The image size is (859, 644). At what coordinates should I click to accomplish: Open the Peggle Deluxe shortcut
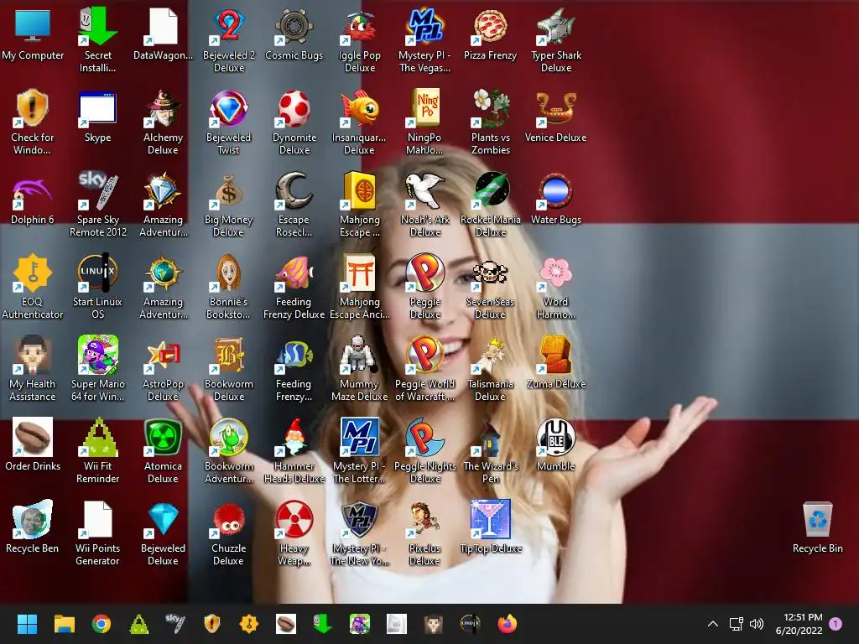coord(424,273)
